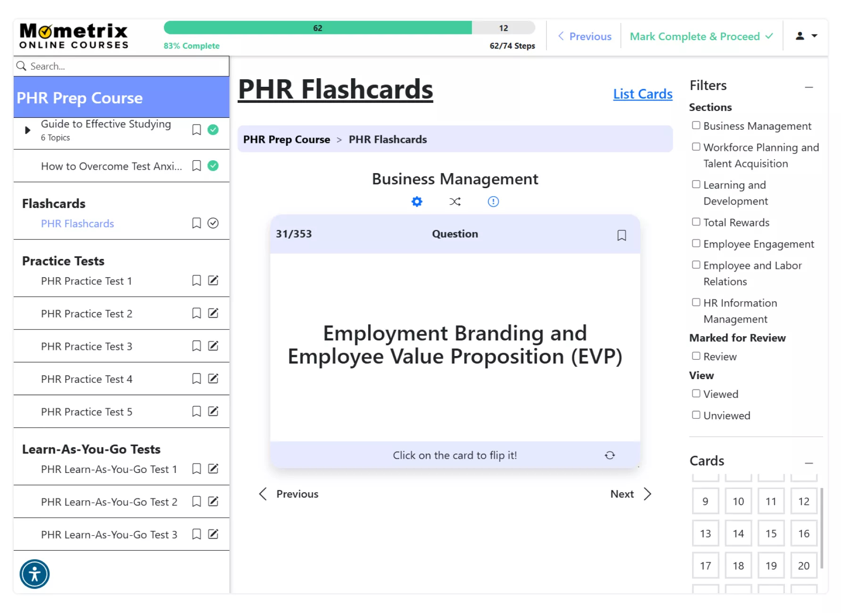The width and height of the screenshot is (841, 613).
Task: Collapse the Filters panel
Action: coord(809,87)
